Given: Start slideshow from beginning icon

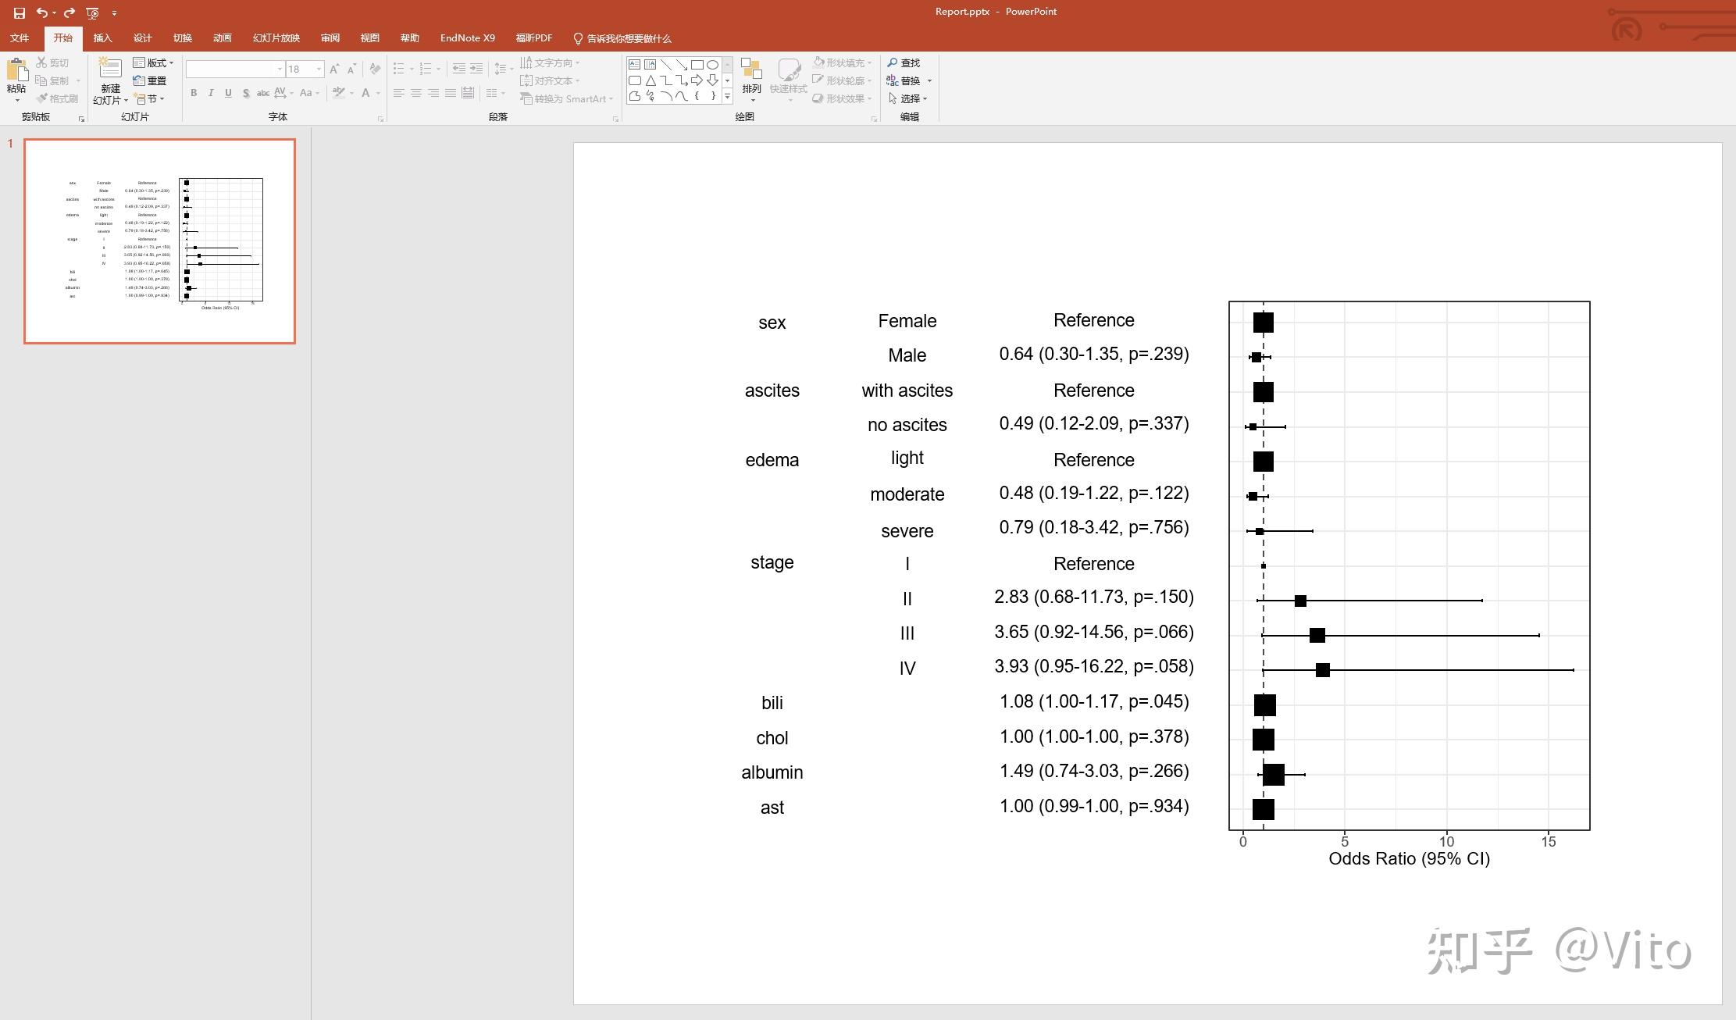Looking at the screenshot, I should coord(93,12).
